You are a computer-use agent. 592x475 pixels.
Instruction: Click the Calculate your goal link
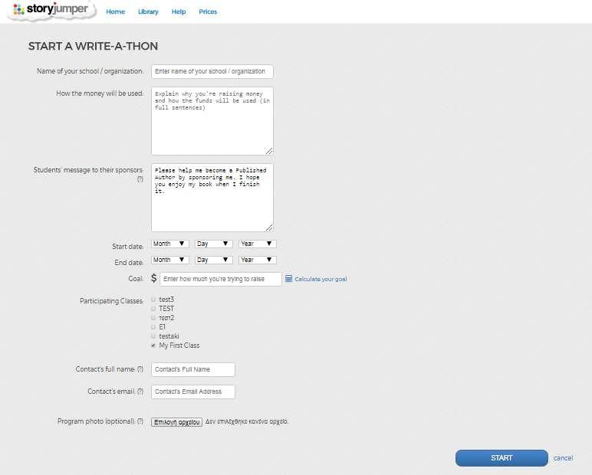tap(321, 279)
